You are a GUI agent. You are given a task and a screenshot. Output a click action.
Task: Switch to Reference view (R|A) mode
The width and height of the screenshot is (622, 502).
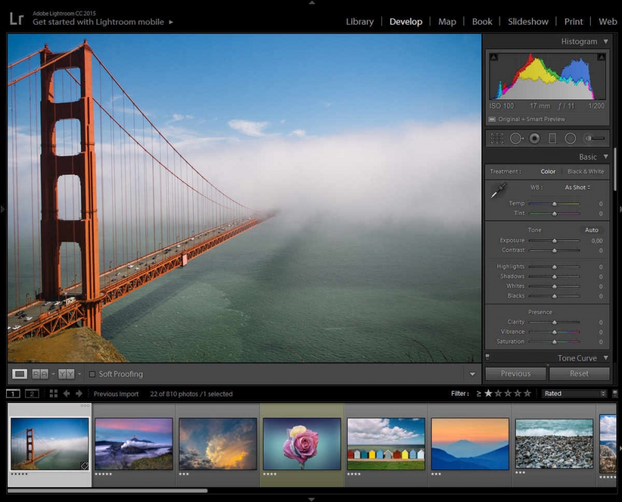click(40, 374)
